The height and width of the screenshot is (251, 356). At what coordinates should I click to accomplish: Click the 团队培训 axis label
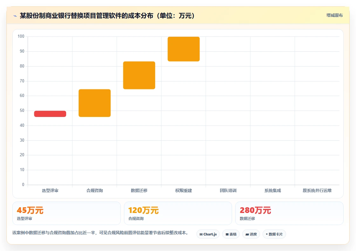click(228, 190)
